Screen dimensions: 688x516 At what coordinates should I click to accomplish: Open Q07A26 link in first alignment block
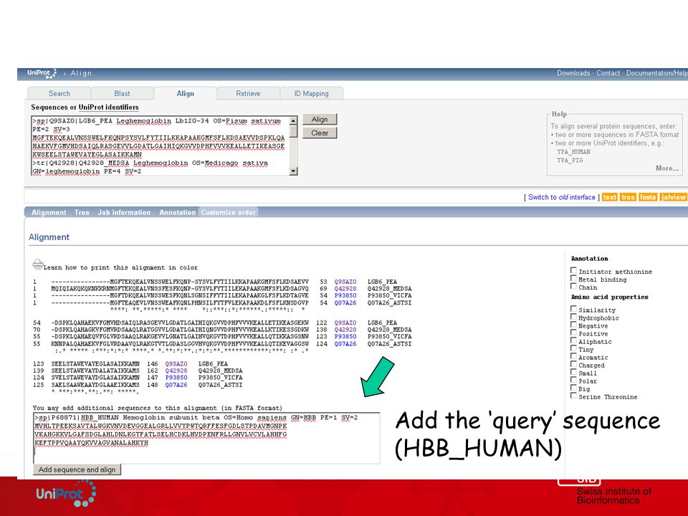point(345,302)
